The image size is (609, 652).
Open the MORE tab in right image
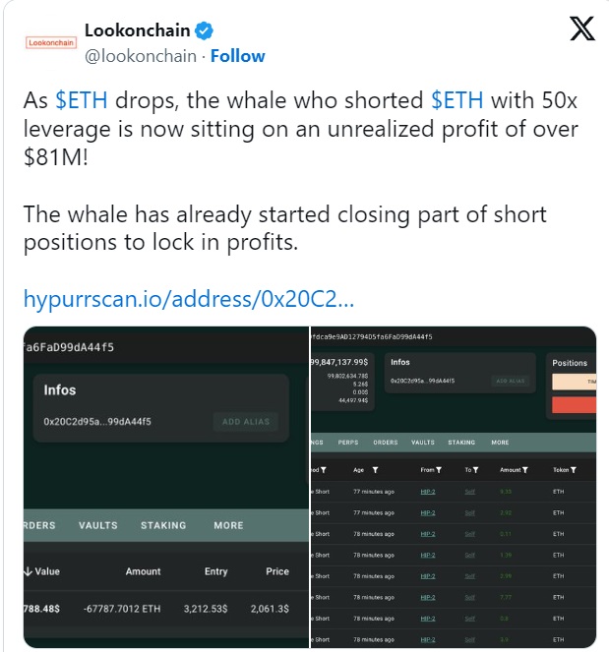point(500,443)
